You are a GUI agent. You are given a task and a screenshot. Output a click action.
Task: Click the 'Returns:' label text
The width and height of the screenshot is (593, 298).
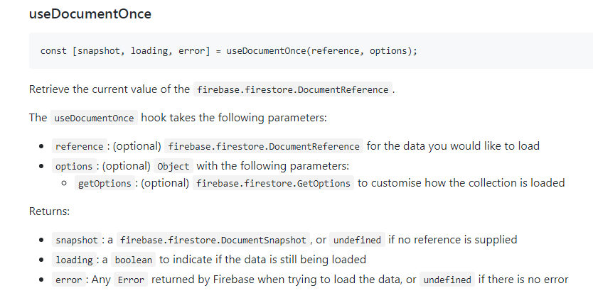click(x=49, y=211)
